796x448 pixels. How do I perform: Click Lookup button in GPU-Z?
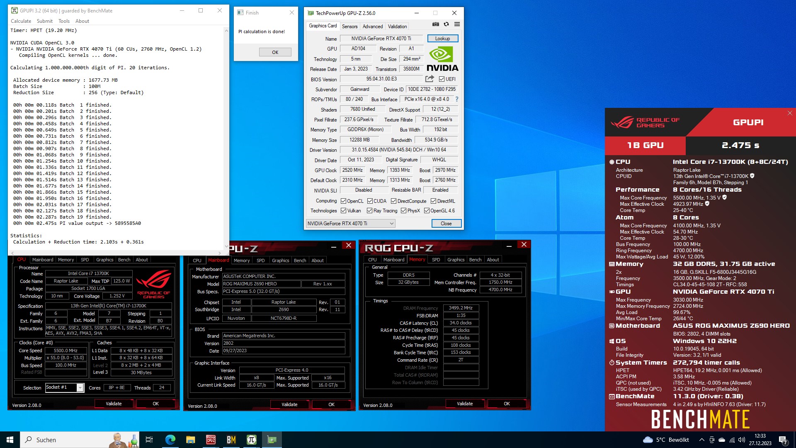pyautogui.click(x=442, y=39)
